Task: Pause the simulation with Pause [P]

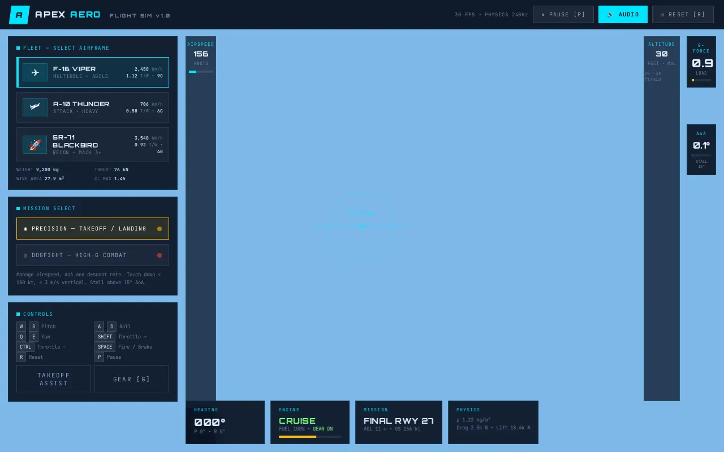Action: tap(563, 15)
